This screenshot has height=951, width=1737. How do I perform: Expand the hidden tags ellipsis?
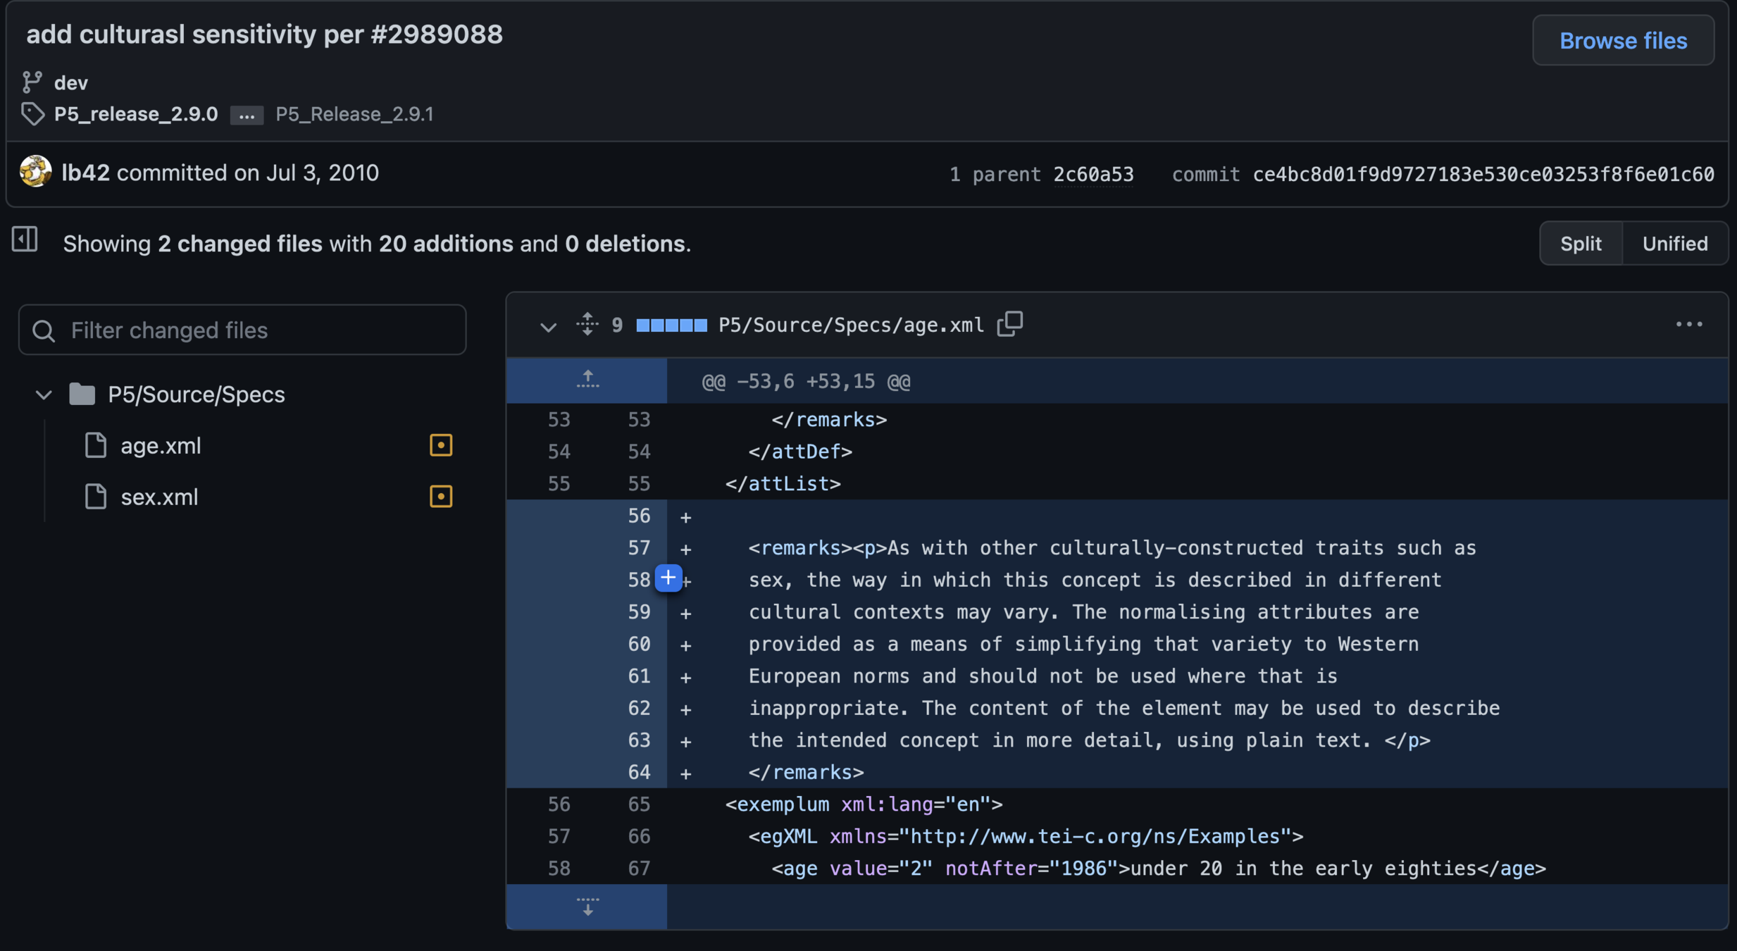point(247,115)
